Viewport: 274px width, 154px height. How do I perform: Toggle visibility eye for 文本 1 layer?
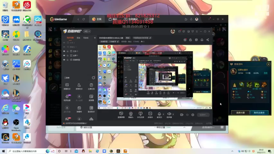tap(64, 51)
